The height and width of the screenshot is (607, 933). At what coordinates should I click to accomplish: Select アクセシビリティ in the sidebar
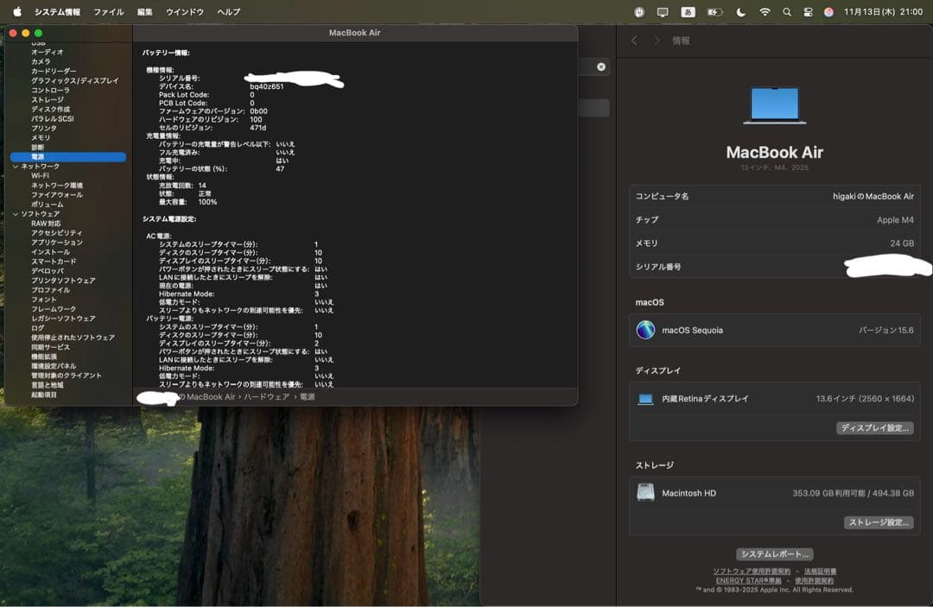point(56,233)
